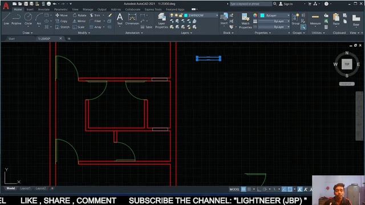This screenshot has width=365, height=205.
Task: Select the blue window block in drawing
Action: pos(209,59)
